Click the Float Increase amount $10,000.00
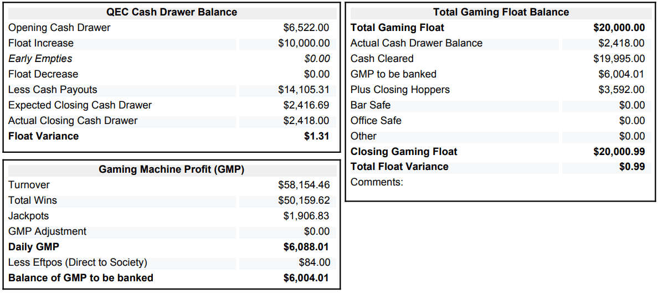This screenshot has width=658, height=294. pyautogui.click(x=304, y=43)
